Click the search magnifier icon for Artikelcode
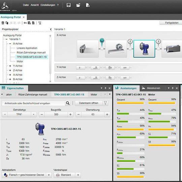182x182 pixels. 68,103
